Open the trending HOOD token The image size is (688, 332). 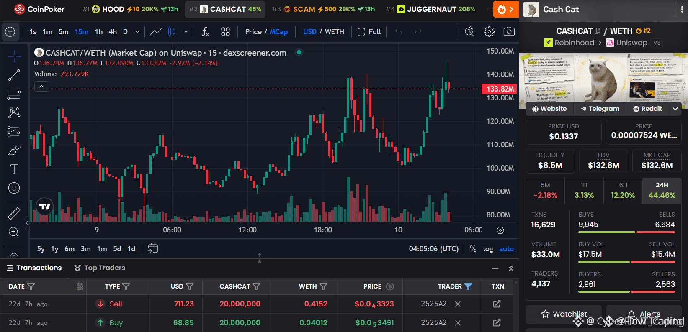[x=130, y=9]
